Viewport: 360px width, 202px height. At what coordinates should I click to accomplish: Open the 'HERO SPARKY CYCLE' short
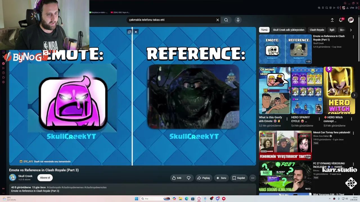307,90
